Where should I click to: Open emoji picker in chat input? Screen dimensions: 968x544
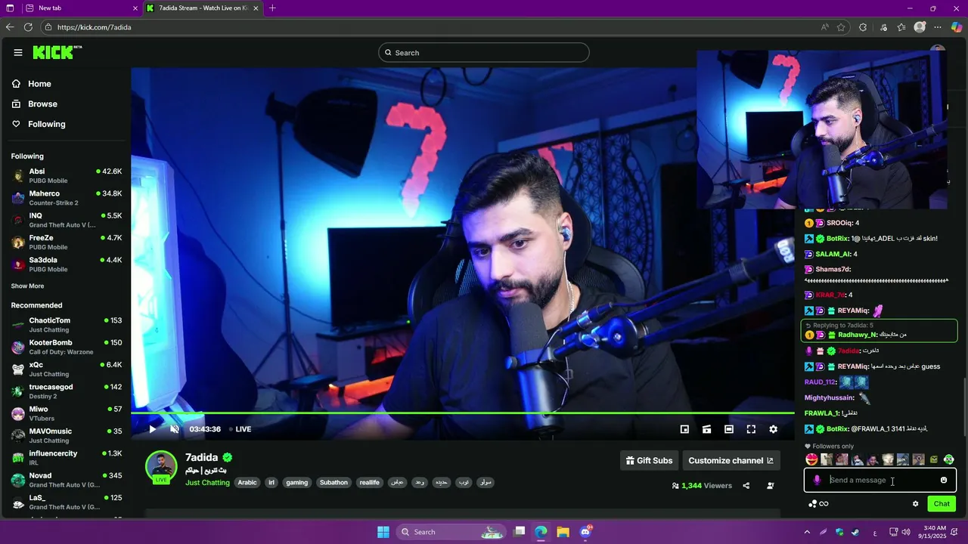[943, 480]
